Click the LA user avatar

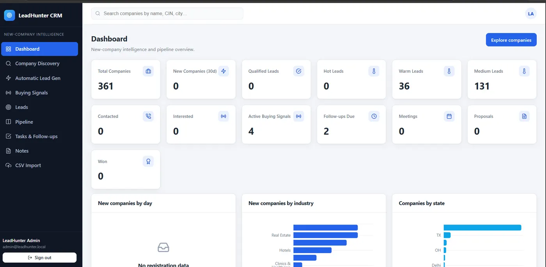pyautogui.click(x=531, y=14)
